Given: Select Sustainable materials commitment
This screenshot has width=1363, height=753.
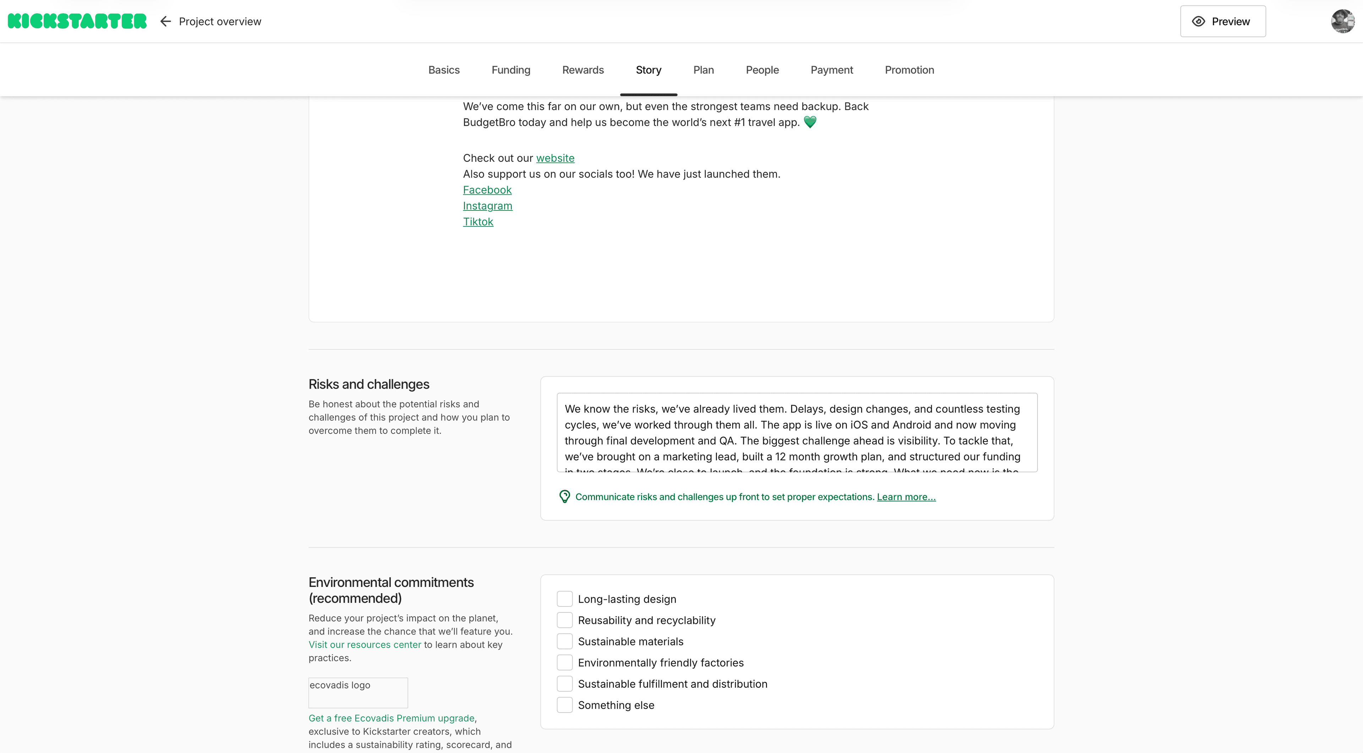Looking at the screenshot, I should click(565, 641).
